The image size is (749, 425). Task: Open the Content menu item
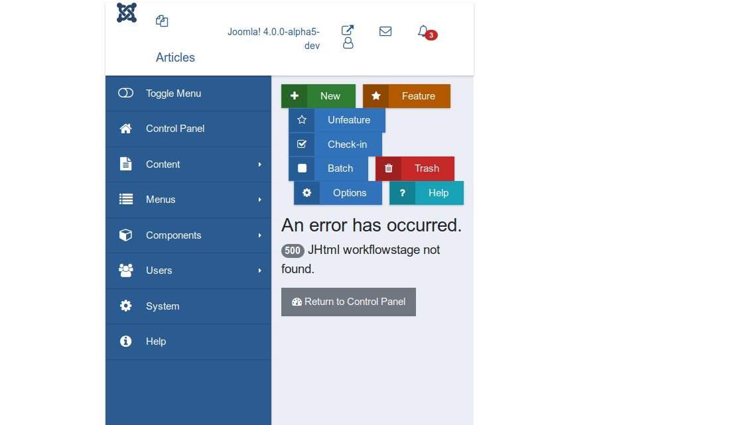188,164
